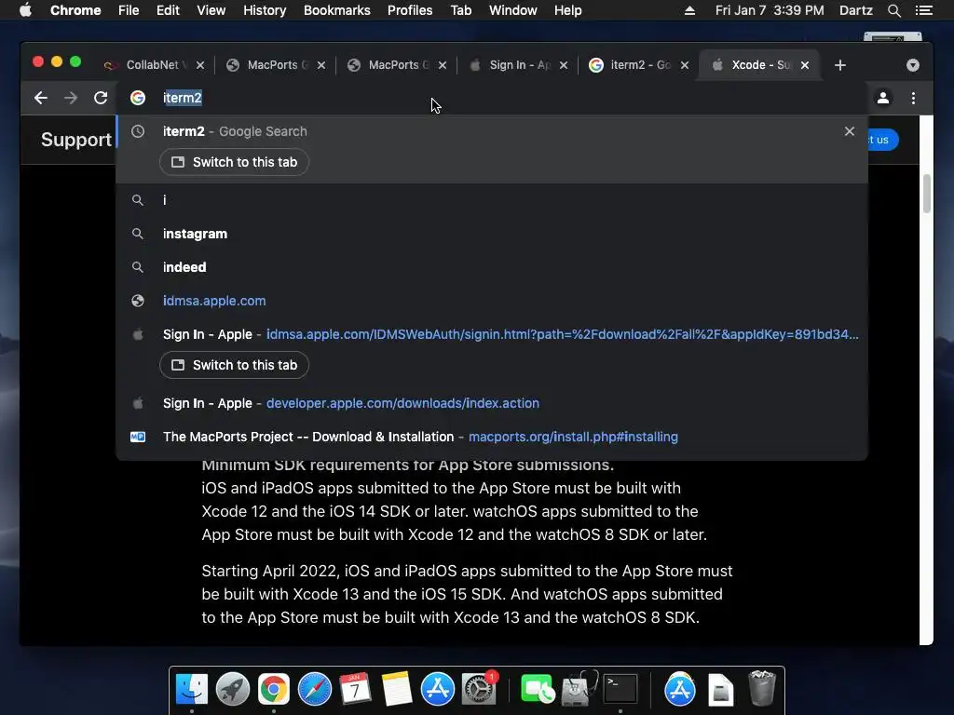Open the App Store icon beside Terminal
Viewport: 954px width, 715px height.
click(x=679, y=690)
